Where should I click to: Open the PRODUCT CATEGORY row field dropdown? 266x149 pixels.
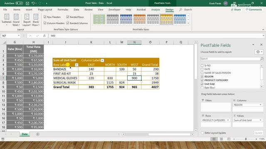[228, 120]
